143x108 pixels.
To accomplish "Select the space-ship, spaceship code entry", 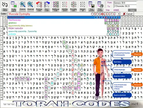I will pos(64,31).
